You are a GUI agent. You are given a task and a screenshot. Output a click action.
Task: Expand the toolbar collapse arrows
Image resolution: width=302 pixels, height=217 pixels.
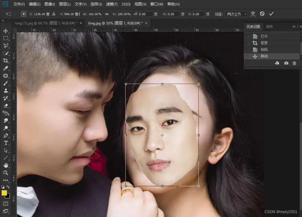click(3, 21)
